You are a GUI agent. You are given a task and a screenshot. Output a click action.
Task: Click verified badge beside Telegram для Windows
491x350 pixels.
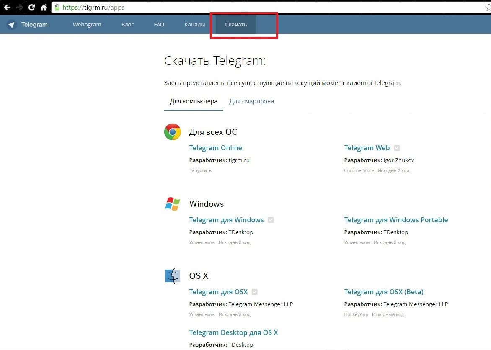tap(271, 220)
